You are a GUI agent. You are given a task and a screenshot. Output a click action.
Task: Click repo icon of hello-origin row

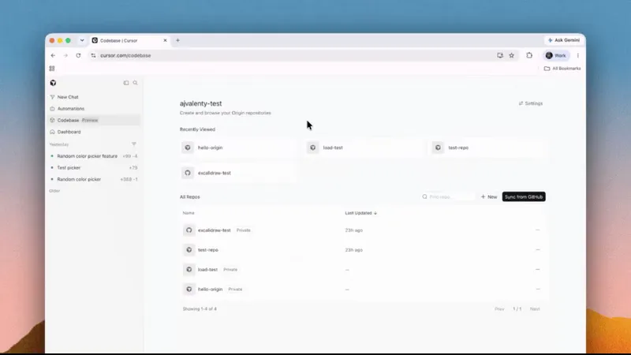[x=189, y=290]
